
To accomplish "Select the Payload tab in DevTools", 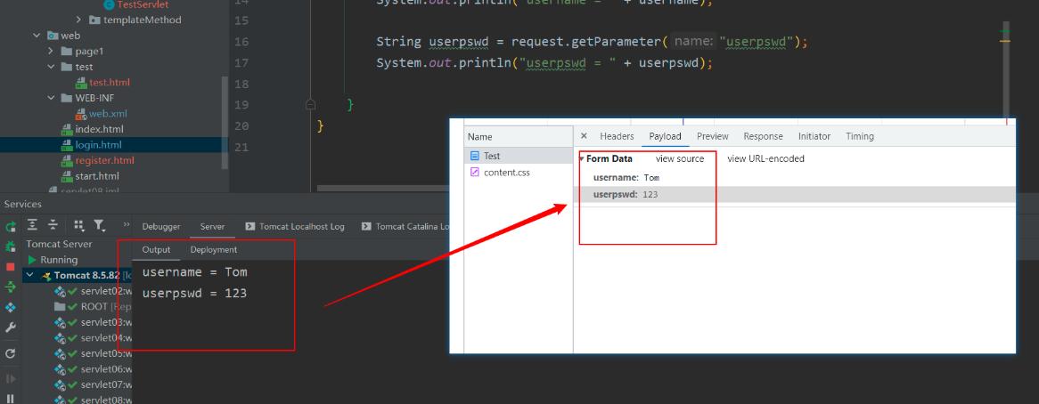I will click(x=665, y=136).
